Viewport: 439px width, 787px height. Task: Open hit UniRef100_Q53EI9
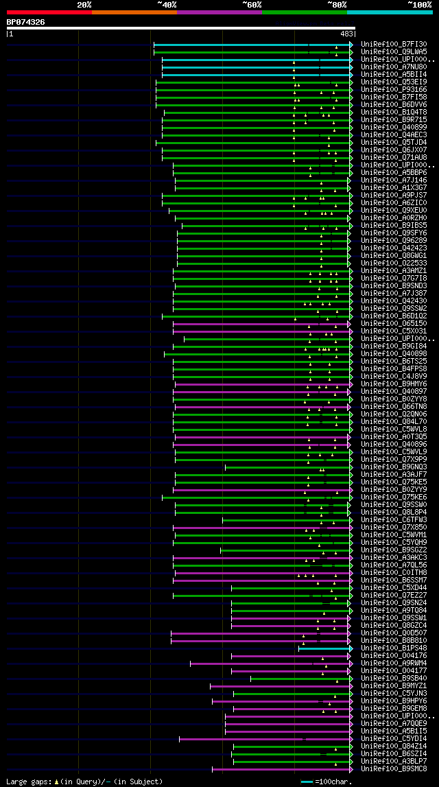tap(394, 82)
